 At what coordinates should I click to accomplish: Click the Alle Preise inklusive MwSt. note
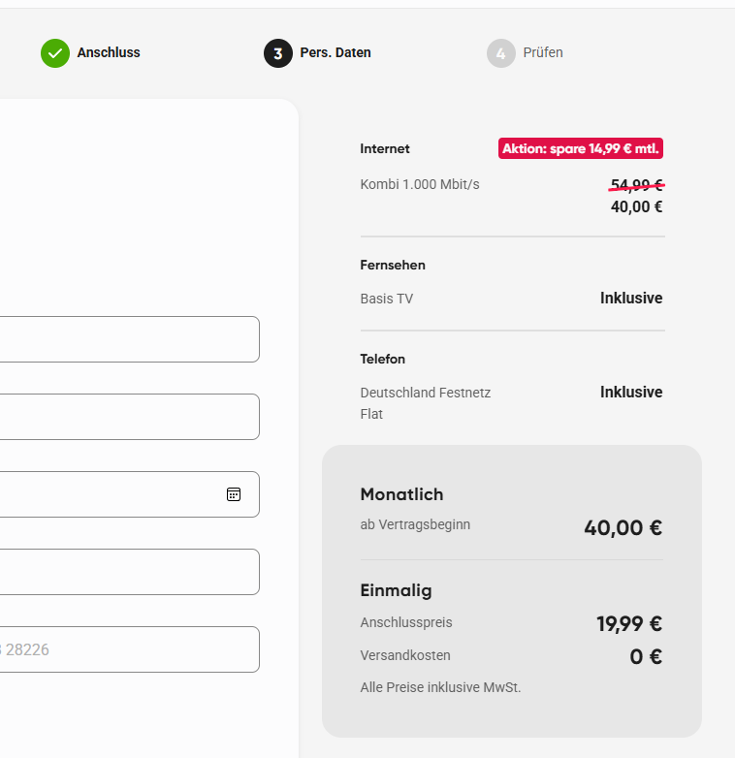(440, 687)
